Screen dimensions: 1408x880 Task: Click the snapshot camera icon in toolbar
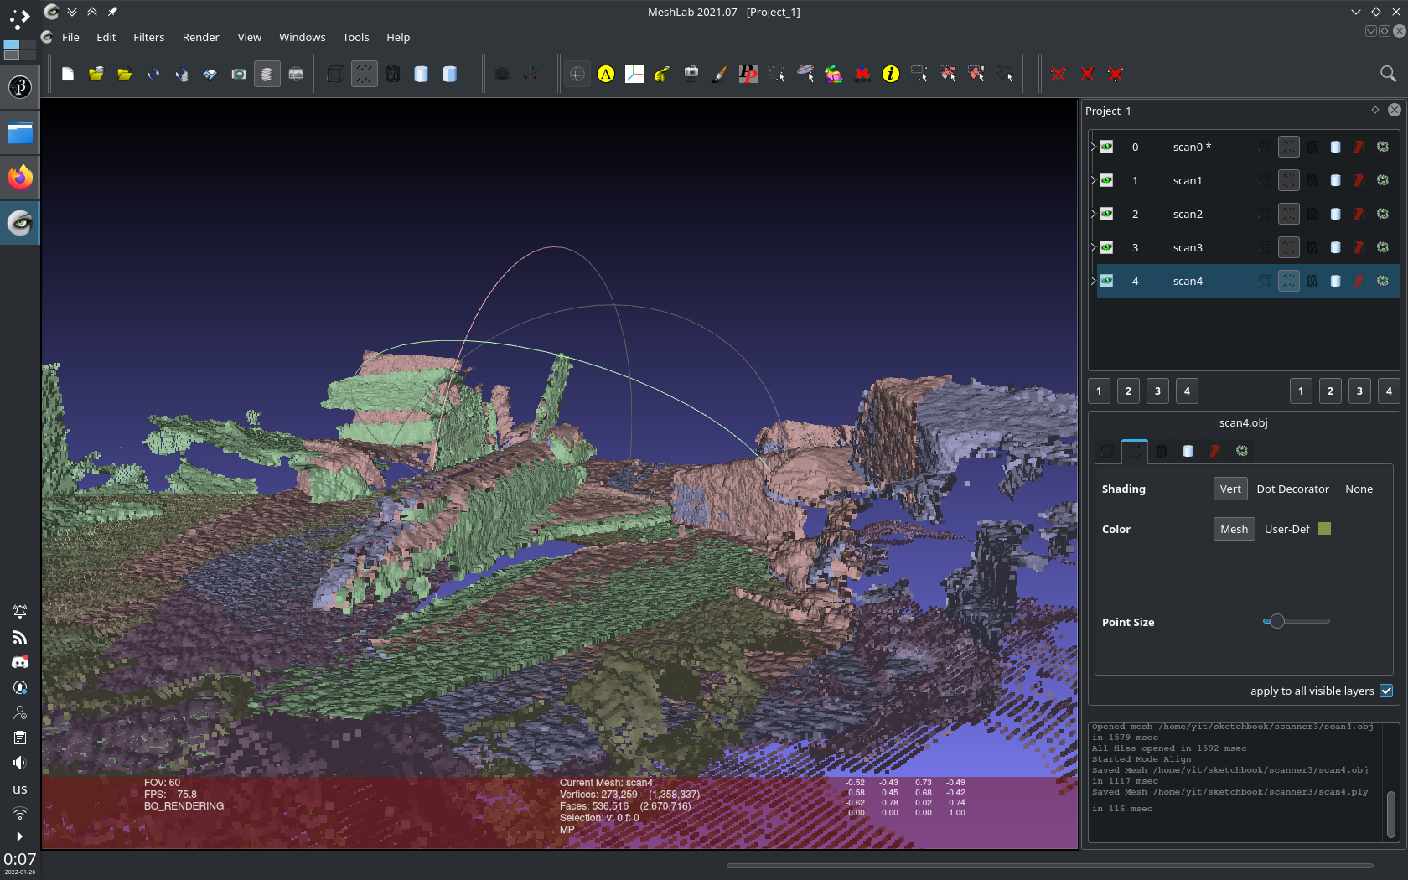239,75
